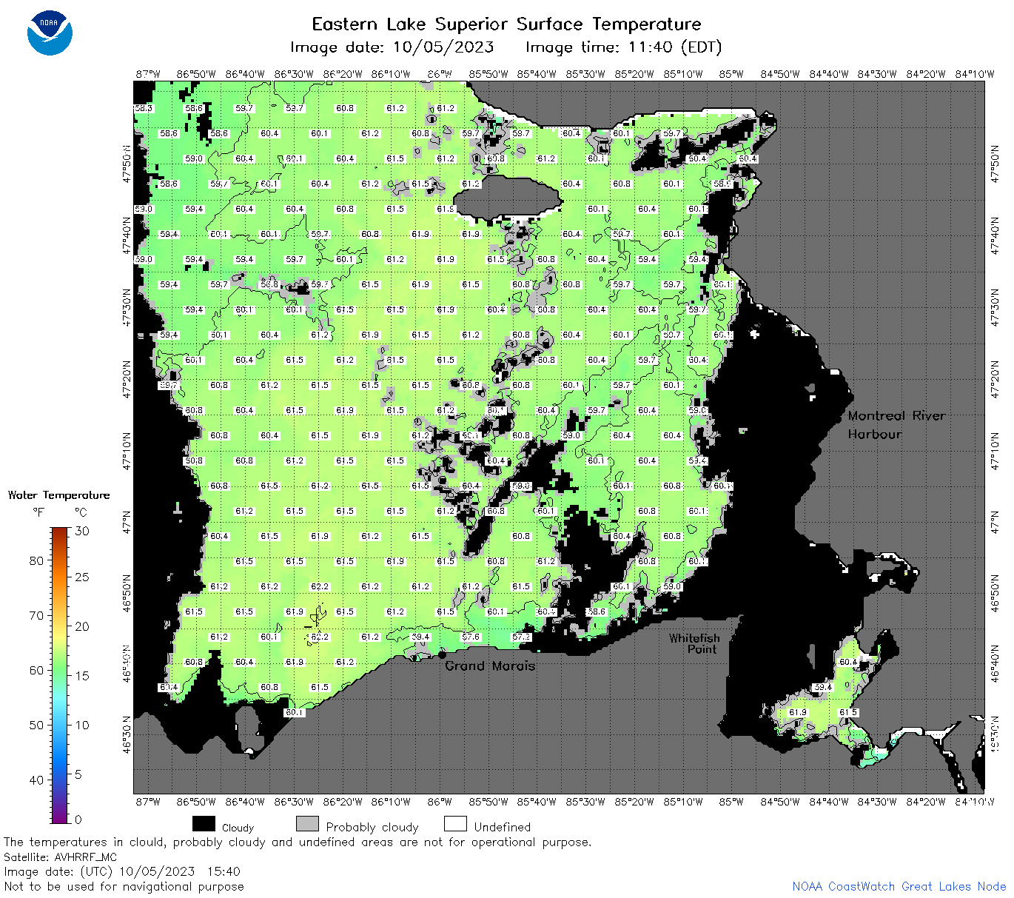
Task: Click the operational purpose disclaimer sentence
Action: 298,842
